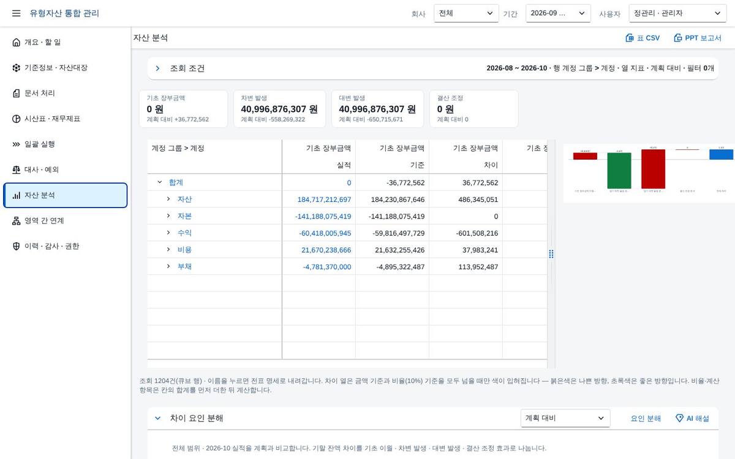This screenshot has height=459, width=735.
Task: Drill into value 184,717,212,697
Action: 324,200
